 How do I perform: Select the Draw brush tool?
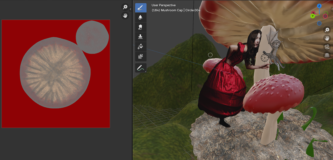[x=141, y=8]
